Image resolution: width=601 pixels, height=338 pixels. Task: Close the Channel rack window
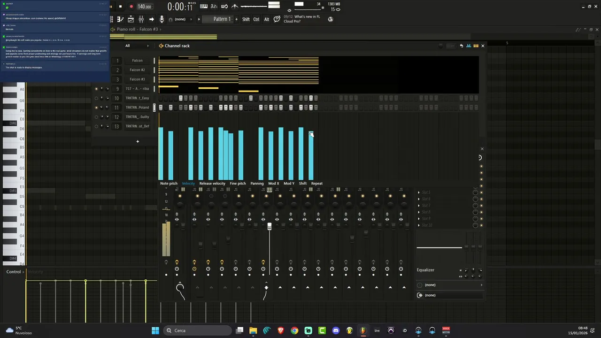click(x=483, y=46)
